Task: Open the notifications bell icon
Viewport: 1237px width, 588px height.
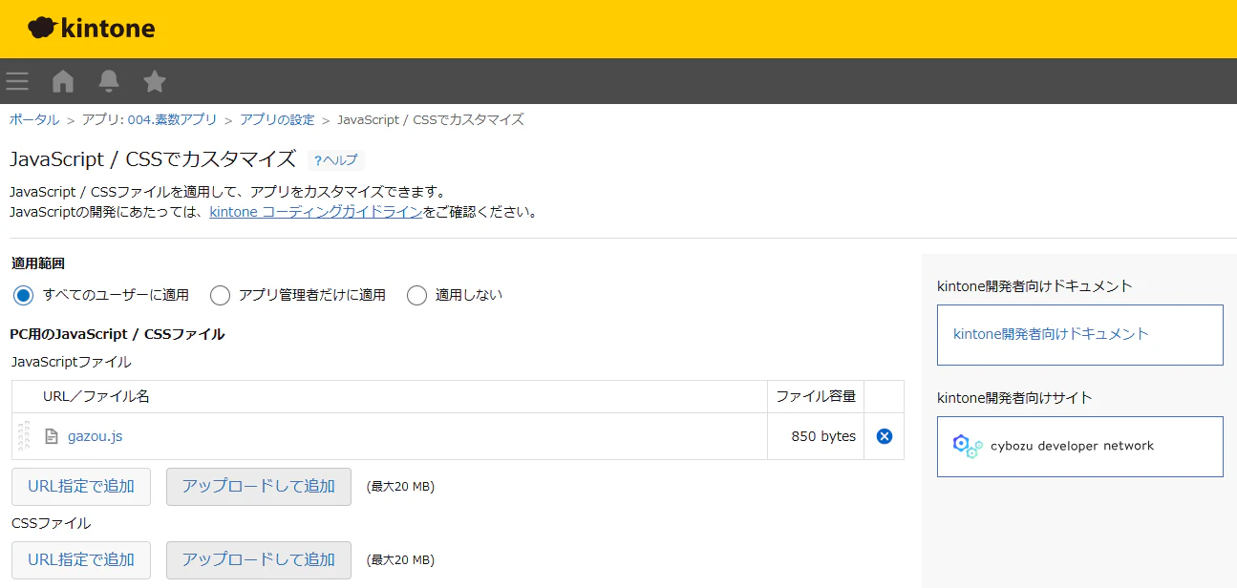Action: [x=109, y=81]
